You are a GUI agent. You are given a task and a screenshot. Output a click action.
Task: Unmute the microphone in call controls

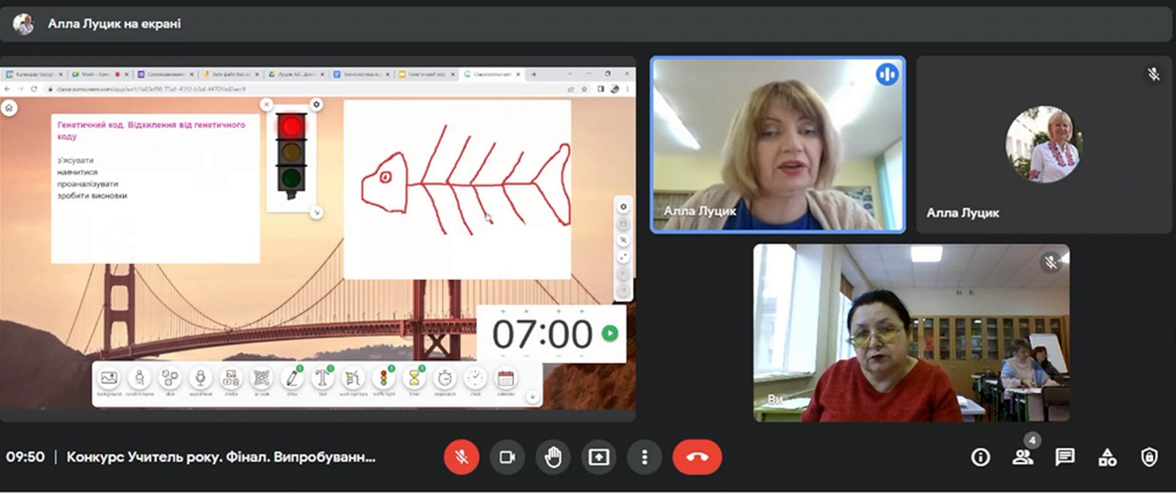coord(461,457)
